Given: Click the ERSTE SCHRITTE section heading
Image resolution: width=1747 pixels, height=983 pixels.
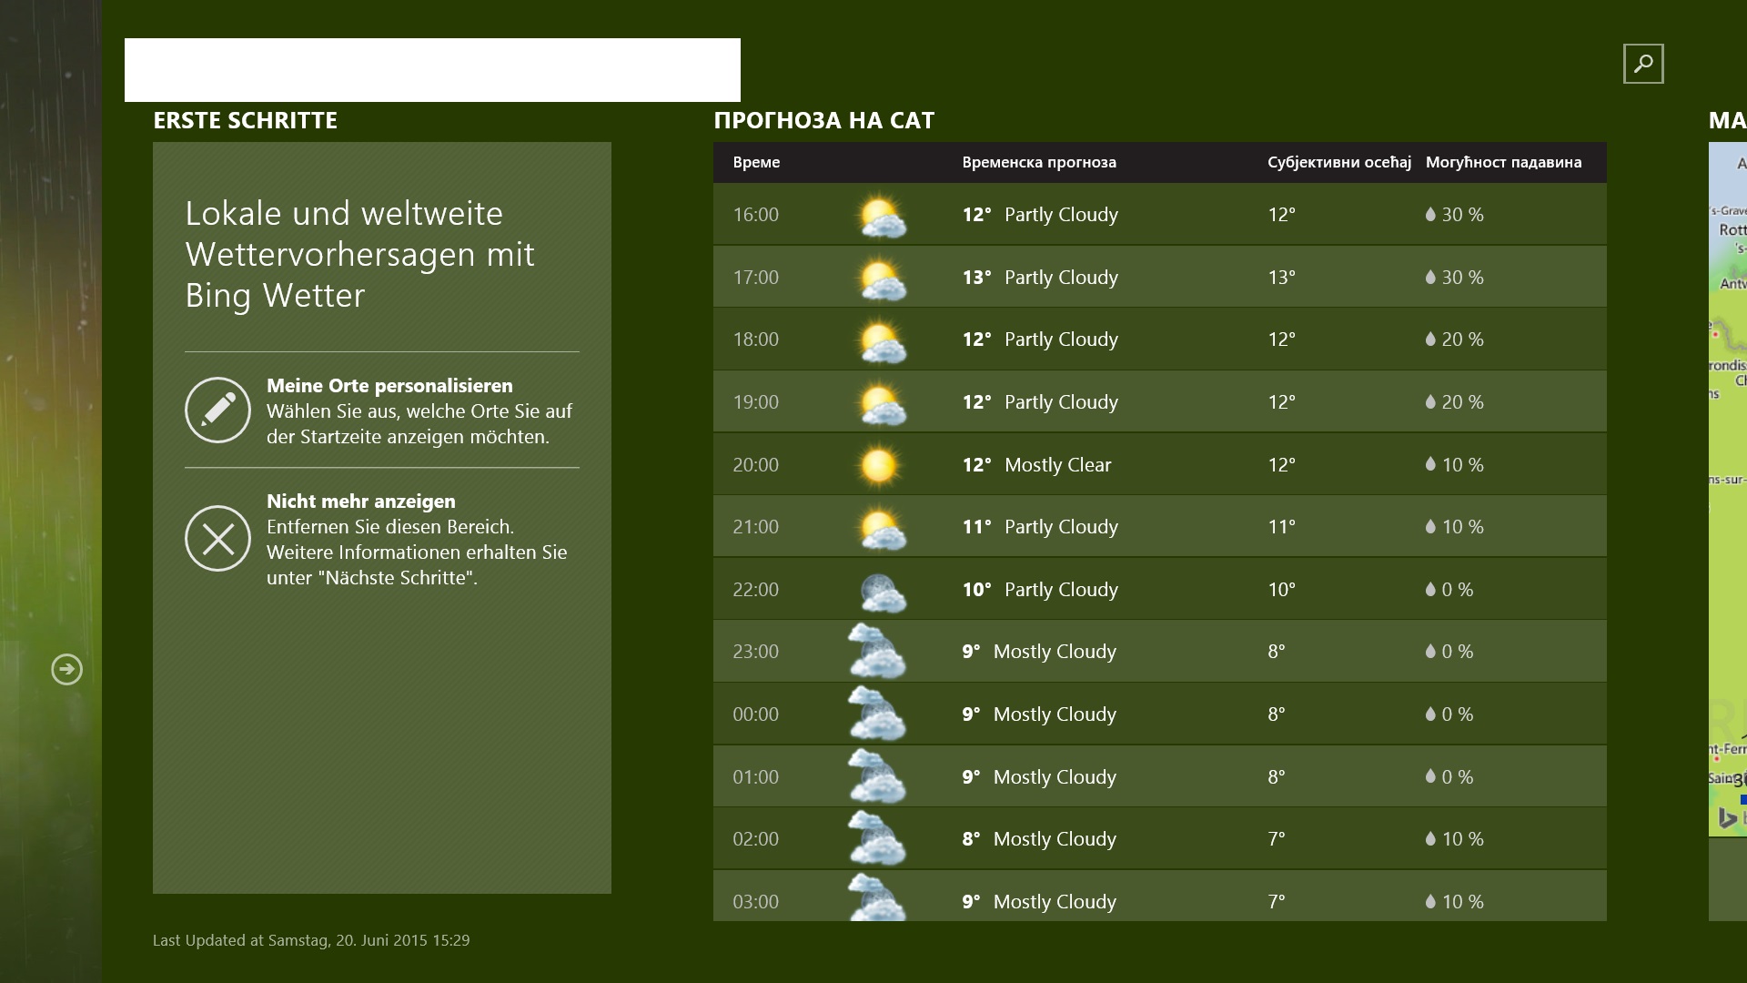Looking at the screenshot, I should click(245, 120).
